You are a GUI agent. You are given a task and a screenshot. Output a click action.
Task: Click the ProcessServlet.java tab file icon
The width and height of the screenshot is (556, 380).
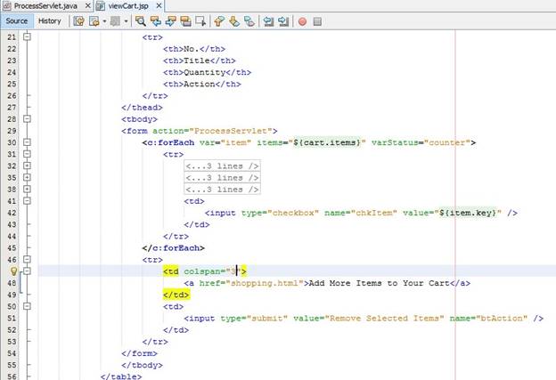coord(7,5)
